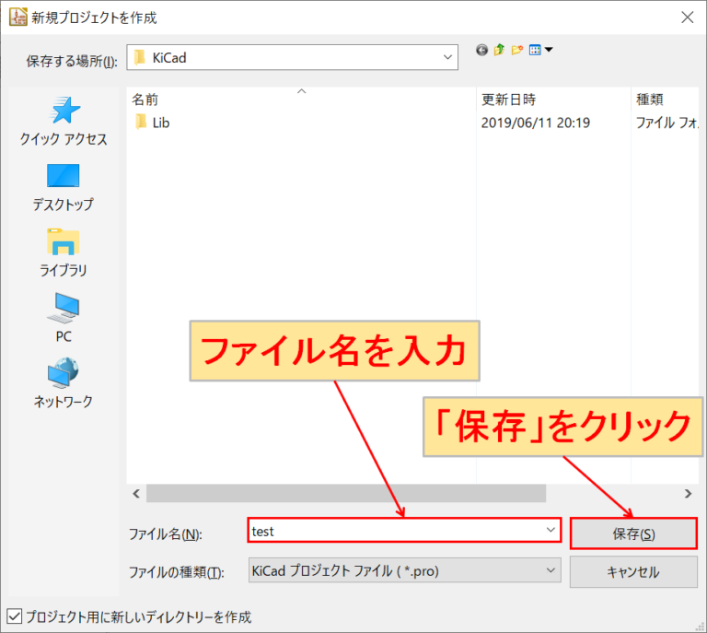The width and height of the screenshot is (707, 633).
Task: Click the scroll right arrow
Action: [x=688, y=494]
